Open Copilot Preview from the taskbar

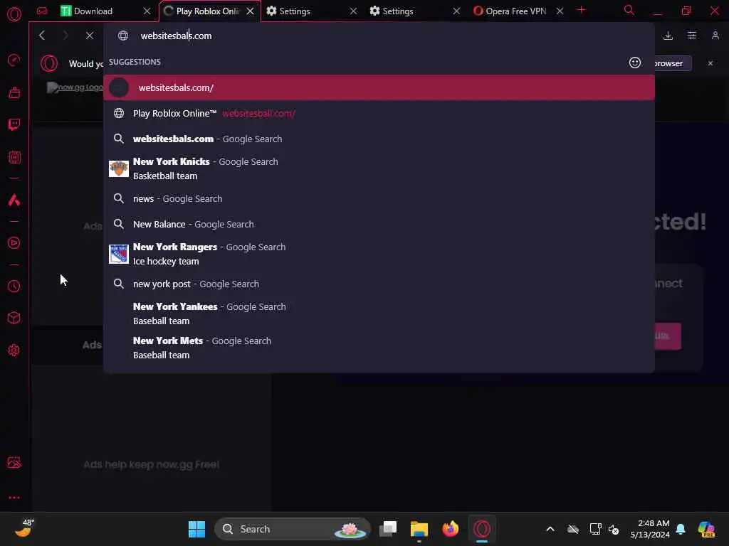[706, 529]
